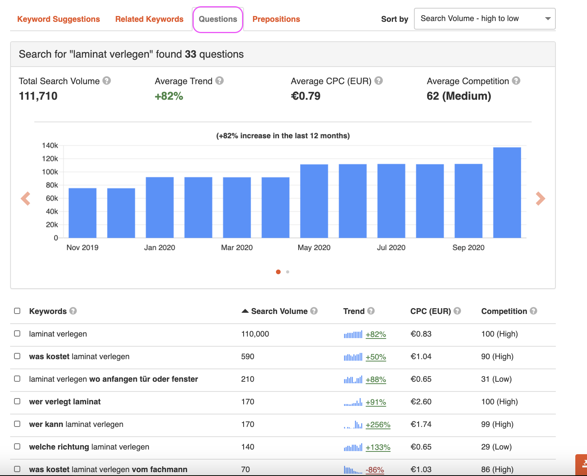Select the Questions tab
587x476 pixels.
pos(218,19)
